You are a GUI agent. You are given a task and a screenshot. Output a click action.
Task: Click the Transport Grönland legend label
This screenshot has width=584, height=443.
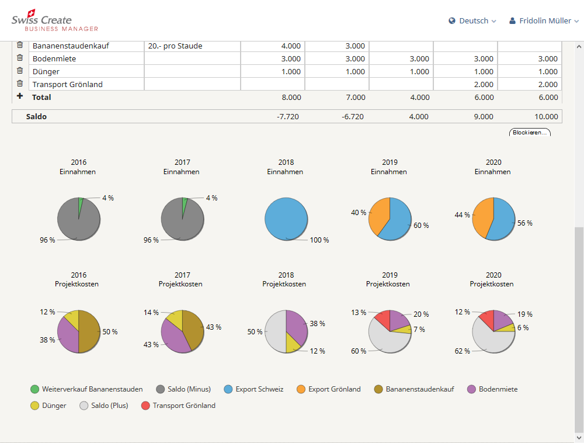click(184, 406)
